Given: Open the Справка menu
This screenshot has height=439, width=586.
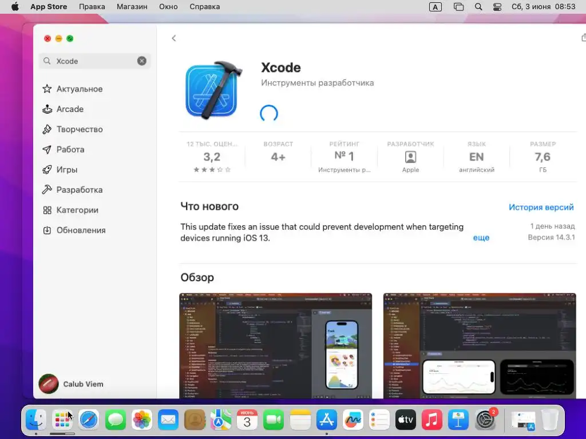Looking at the screenshot, I should pyautogui.click(x=204, y=7).
